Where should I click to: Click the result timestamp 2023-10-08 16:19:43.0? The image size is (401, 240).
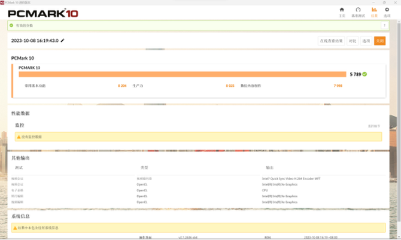point(35,41)
